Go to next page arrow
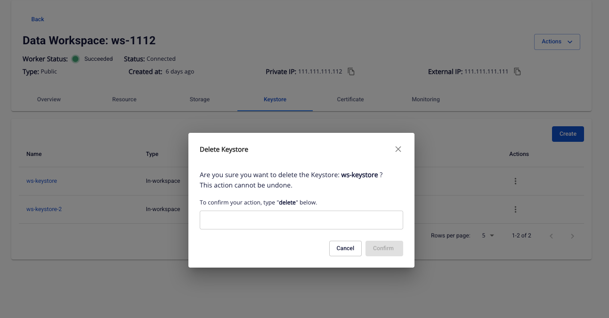This screenshot has height=318, width=609. click(x=572, y=236)
